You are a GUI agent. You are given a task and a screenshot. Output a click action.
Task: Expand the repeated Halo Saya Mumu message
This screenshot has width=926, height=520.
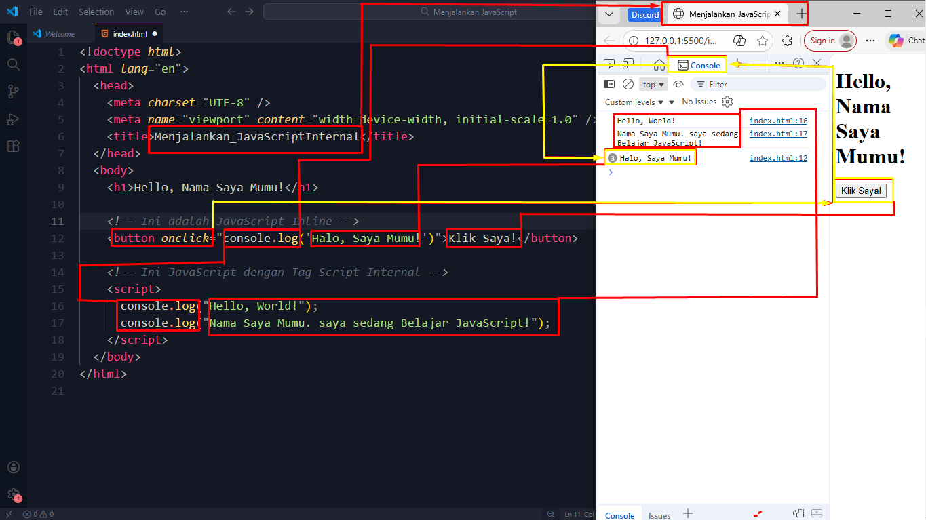(x=613, y=157)
